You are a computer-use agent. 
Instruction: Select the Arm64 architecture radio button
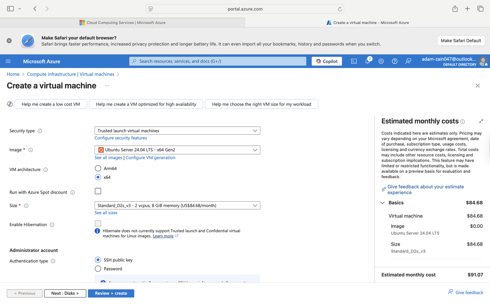[x=98, y=168]
